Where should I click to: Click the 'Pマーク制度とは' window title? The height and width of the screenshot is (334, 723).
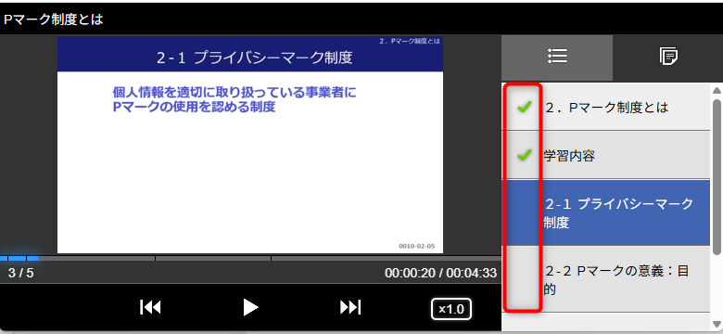coord(53,19)
